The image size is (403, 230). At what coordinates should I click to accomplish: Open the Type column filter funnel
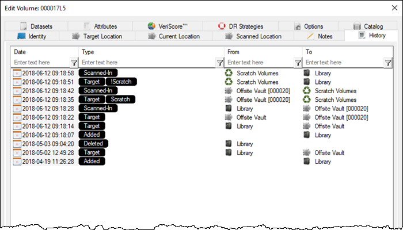pos(220,62)
